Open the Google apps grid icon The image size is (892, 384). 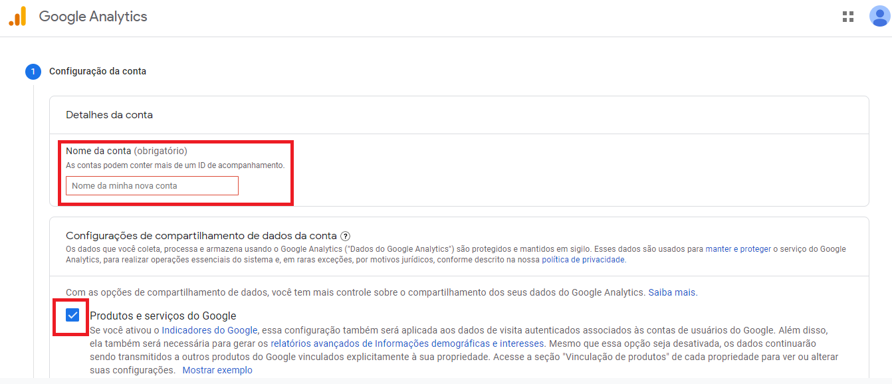click(848, 17)
